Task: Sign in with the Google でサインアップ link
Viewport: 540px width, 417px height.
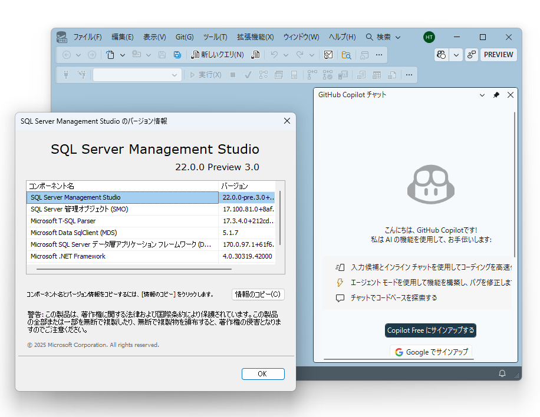Action: pyautogui.click(x=431, y=352)
